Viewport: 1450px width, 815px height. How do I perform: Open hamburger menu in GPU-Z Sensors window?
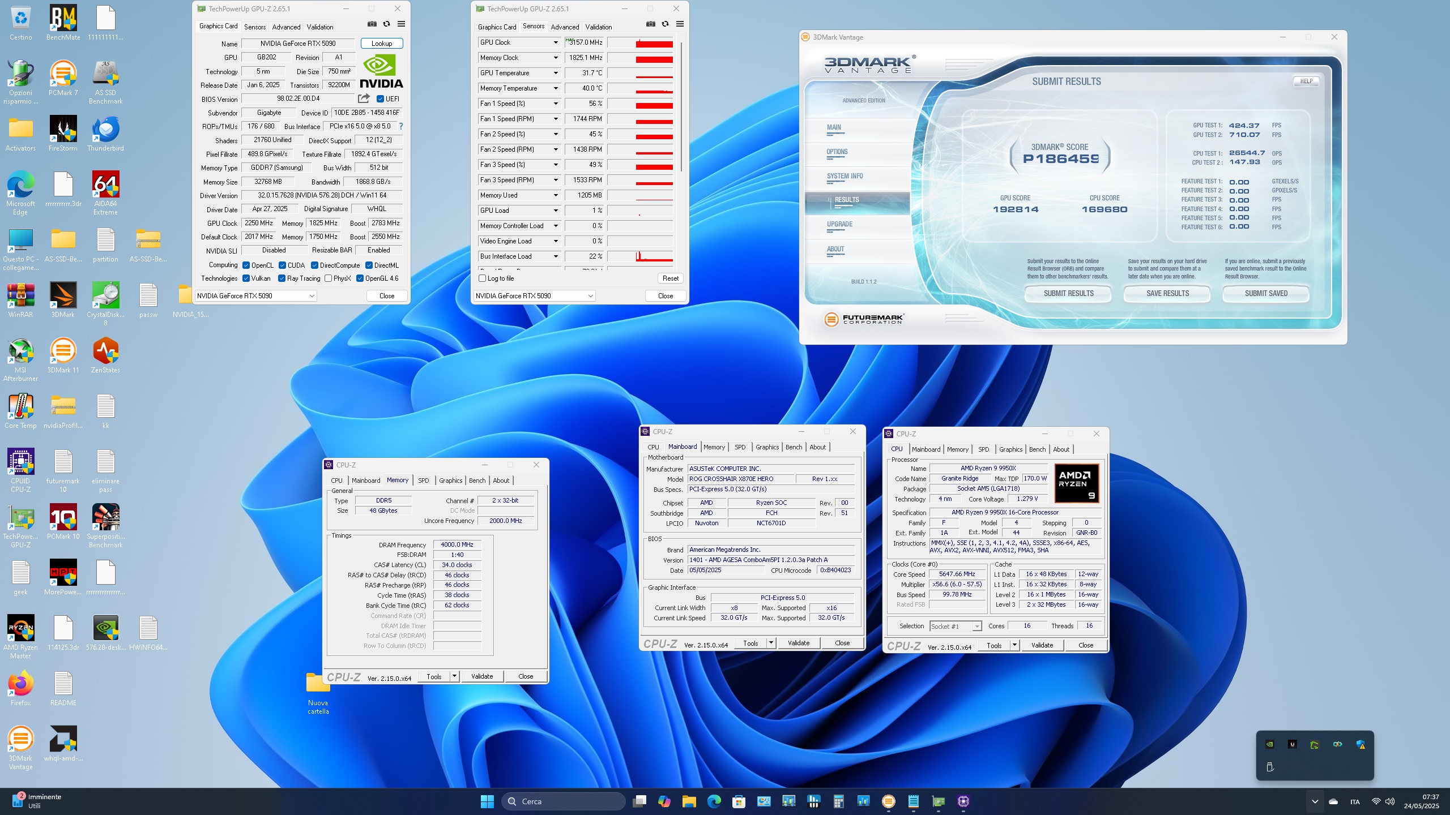point(680,24)
